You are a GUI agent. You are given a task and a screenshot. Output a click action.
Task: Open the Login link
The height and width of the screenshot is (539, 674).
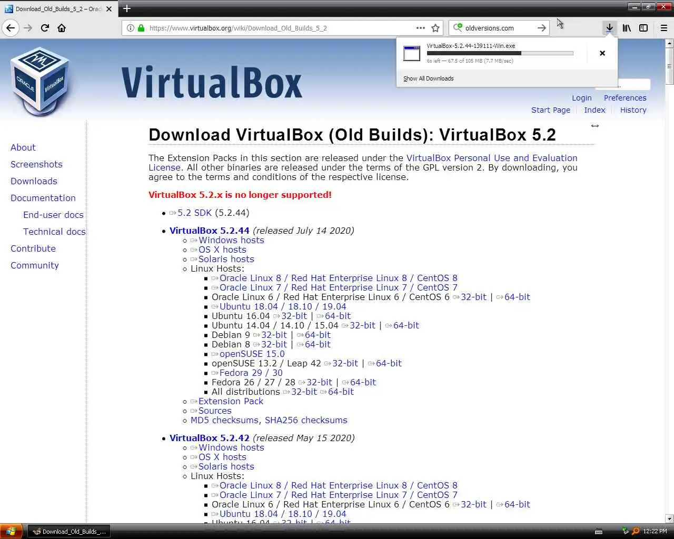pos(582,98)
